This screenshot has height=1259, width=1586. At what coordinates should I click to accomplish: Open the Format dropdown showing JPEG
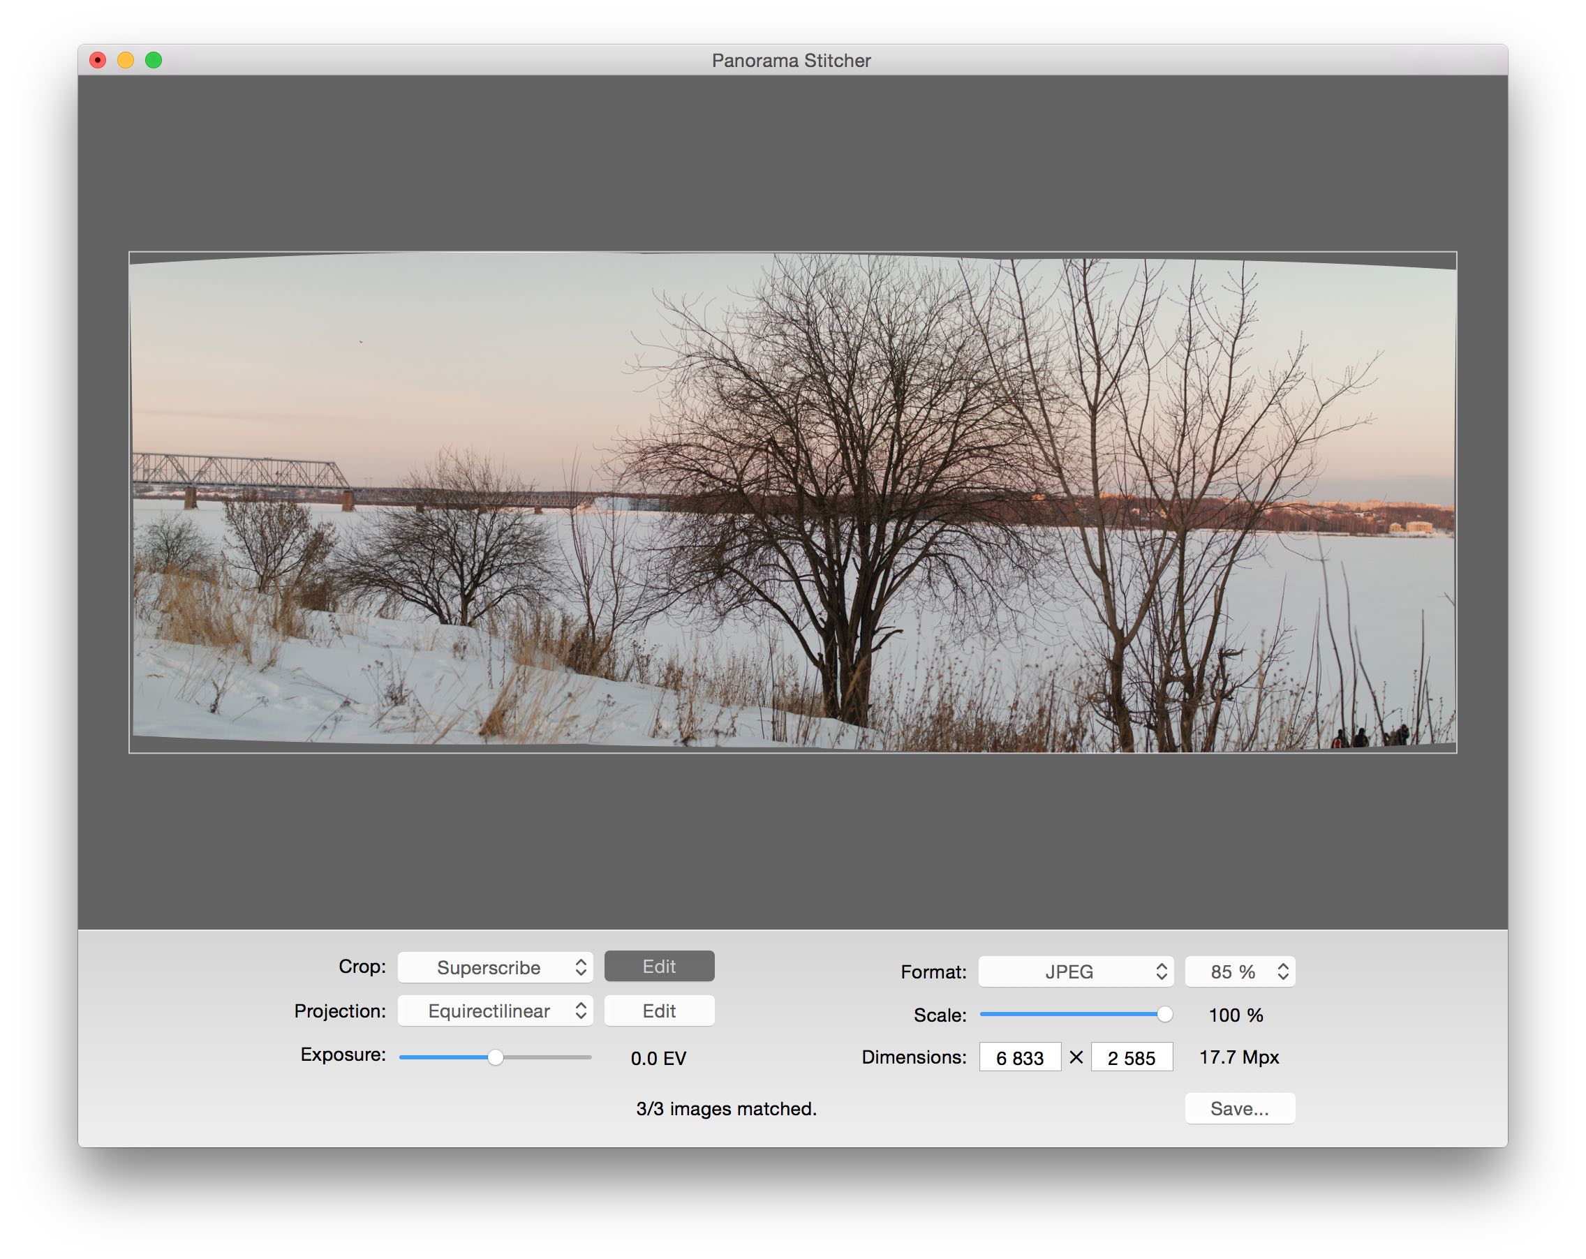point(1076,971)
